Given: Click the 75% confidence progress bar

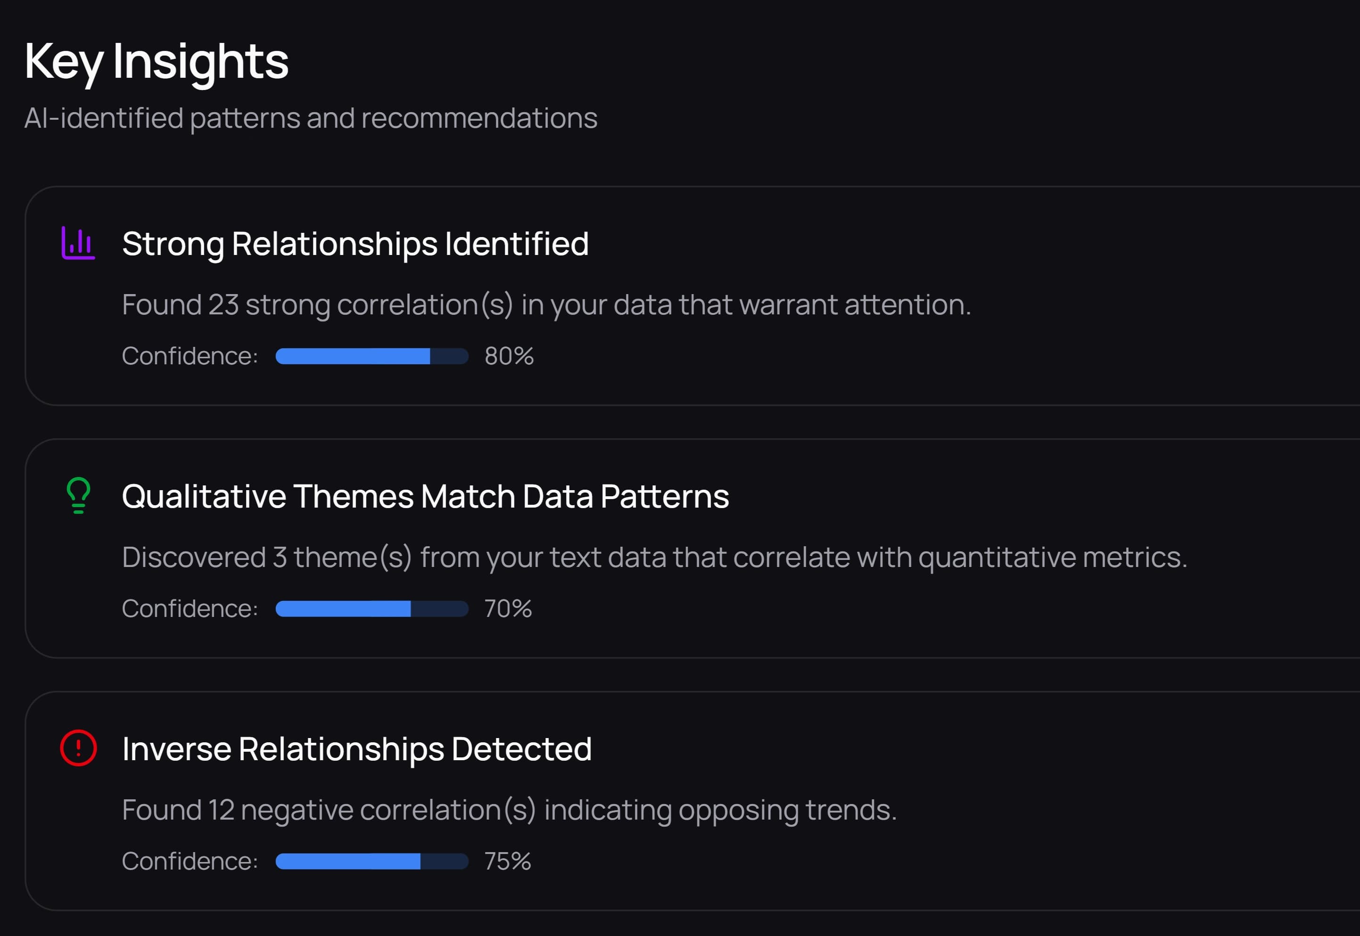Looking at the screenshot, I should point(372,862).
